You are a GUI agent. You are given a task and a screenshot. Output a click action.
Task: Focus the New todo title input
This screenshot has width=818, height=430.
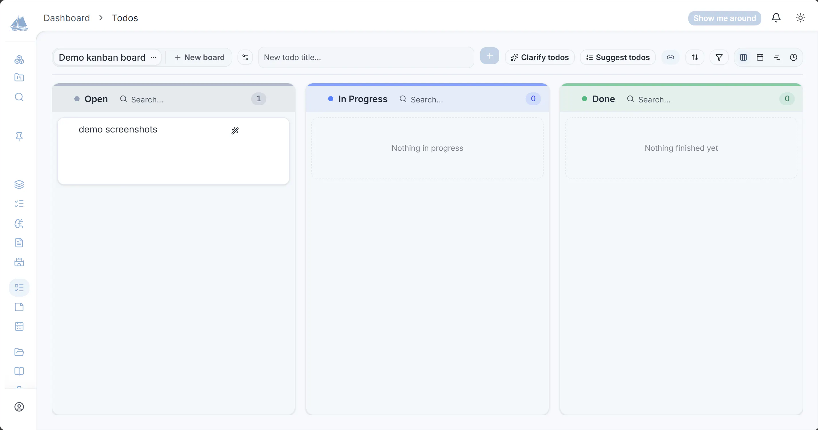366,58
